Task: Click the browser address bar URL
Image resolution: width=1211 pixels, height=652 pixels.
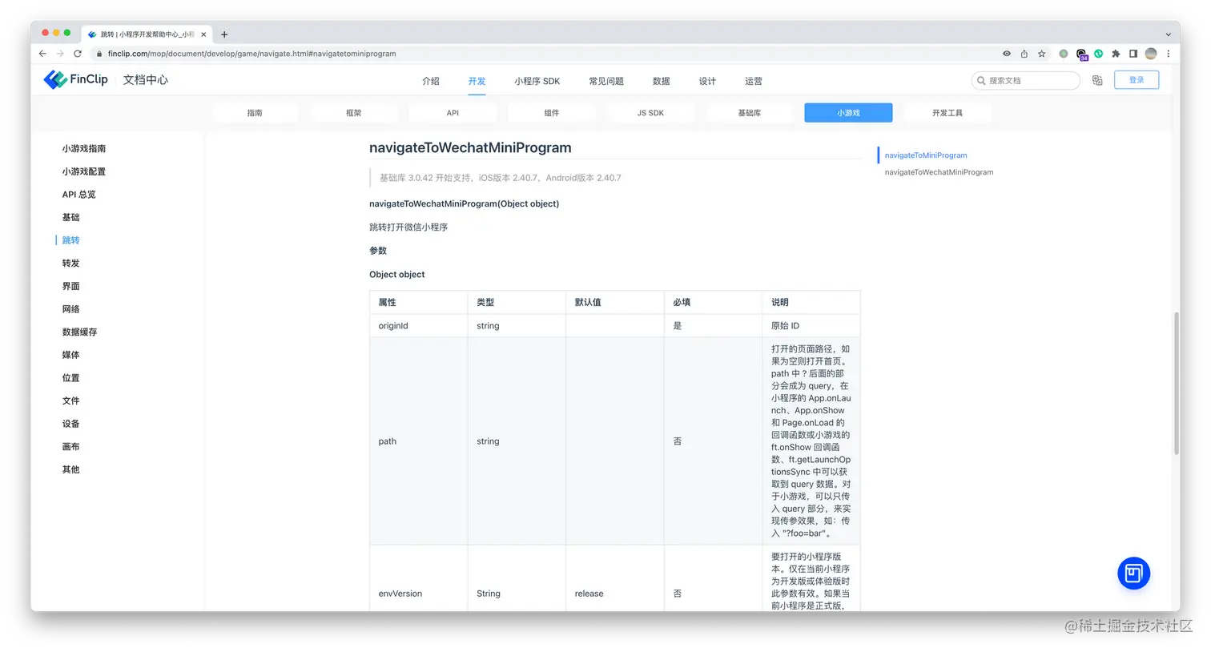Action: pyautogui.click(x=252, y=54)
